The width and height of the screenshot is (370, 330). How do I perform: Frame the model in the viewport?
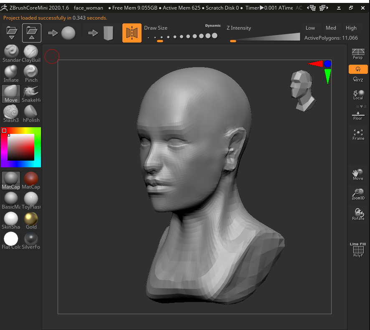pyautogui.click(x=358, y=135)
